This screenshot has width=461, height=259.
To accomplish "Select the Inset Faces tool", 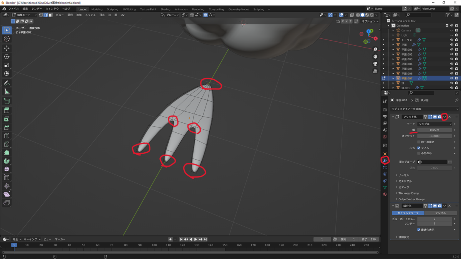I will (7, 119).
